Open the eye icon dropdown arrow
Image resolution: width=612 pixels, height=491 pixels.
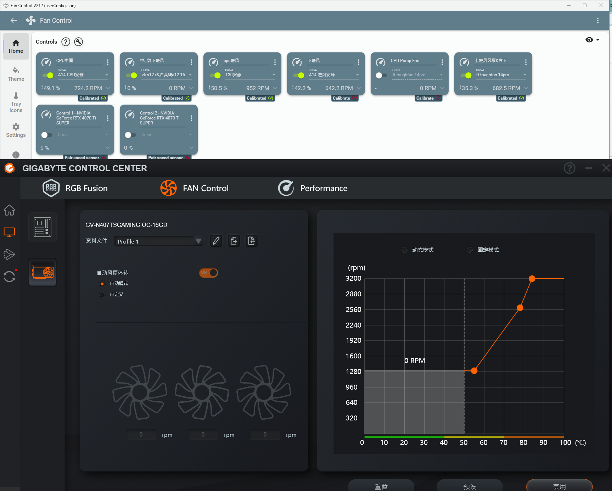click(x=598, y=40)
